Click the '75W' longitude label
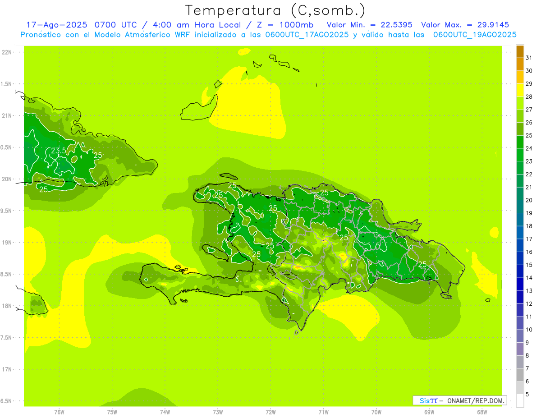 (x=112, y=412)
